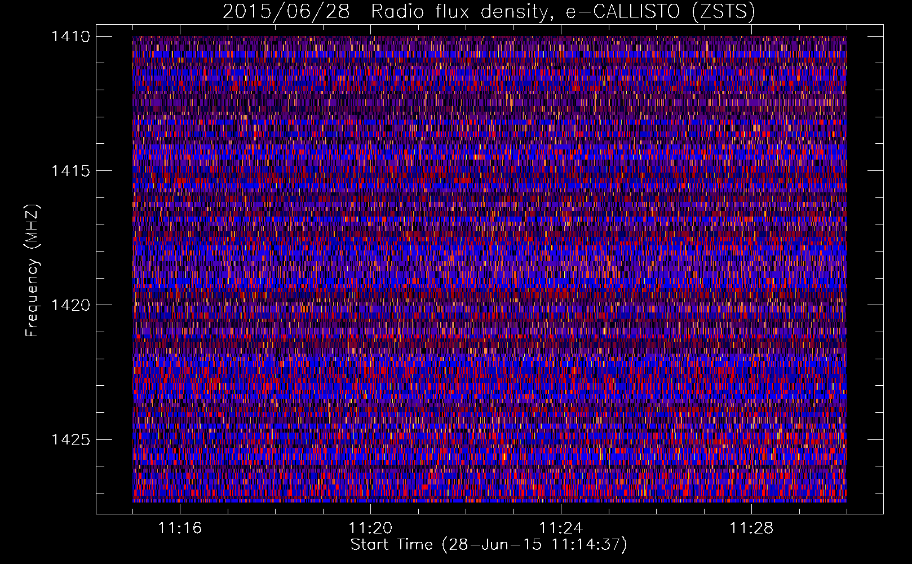912x564 pixels.
Task: Select the 1415 frequency axis label
Action: tap(70, 171)
